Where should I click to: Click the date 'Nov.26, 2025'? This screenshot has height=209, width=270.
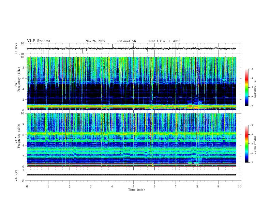(x=95, y=41)
